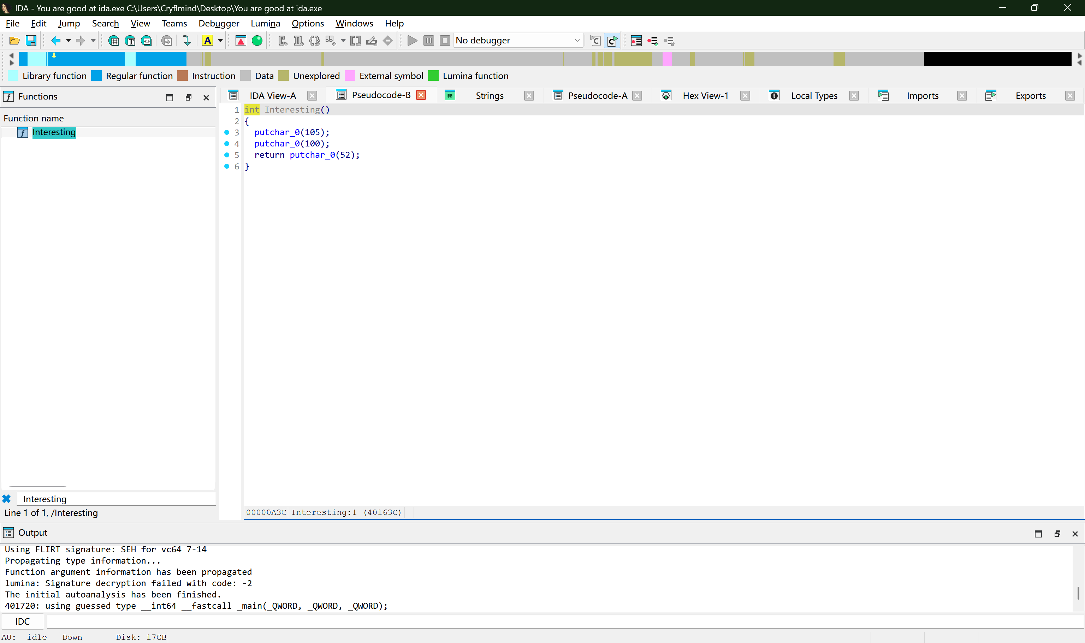This screenshot has height=643, width=1085.
Task: Pause the process using the pause icon
Action: [428, 40]
